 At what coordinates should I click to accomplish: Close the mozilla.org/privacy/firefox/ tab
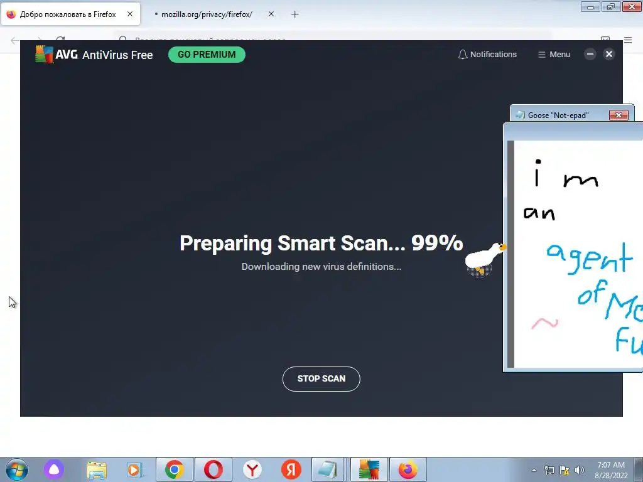pos(271,14)
